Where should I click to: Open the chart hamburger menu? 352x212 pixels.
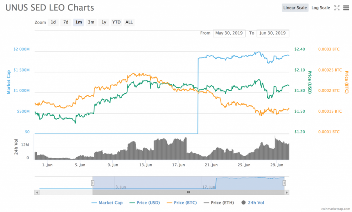346,8
